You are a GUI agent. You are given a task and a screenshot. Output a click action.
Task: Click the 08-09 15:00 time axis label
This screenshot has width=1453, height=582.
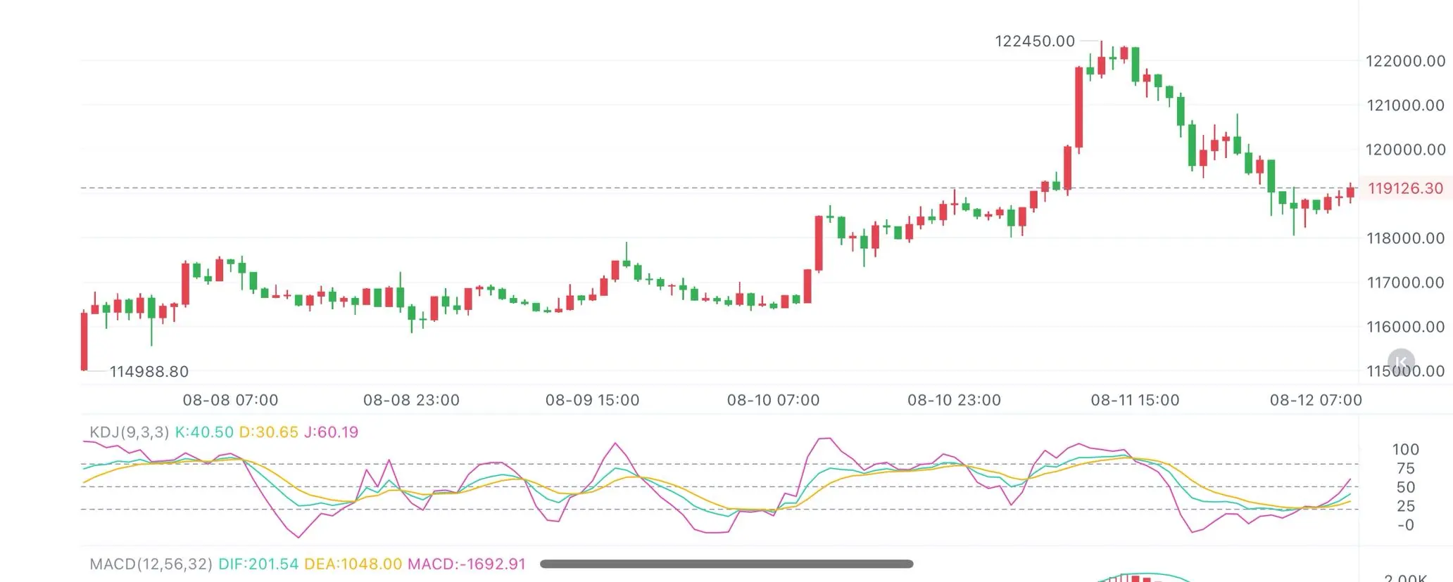[x=592, y=400]
